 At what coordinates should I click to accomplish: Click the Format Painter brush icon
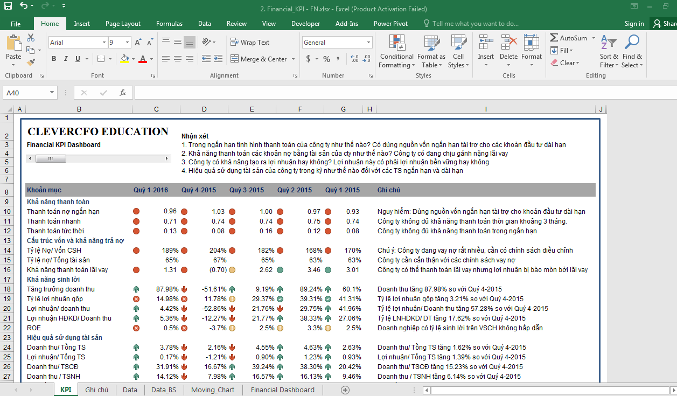[31, 62]
